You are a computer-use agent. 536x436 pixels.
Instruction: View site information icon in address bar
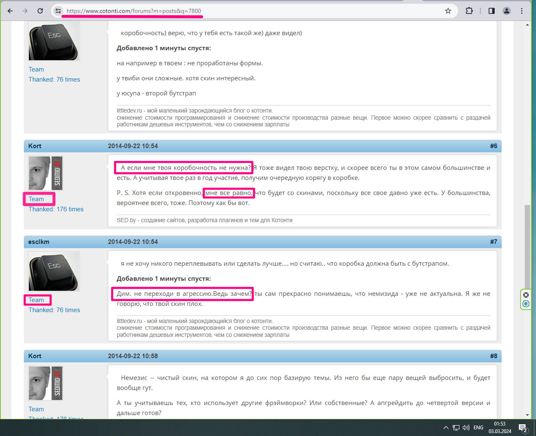[x=59, y=11]
